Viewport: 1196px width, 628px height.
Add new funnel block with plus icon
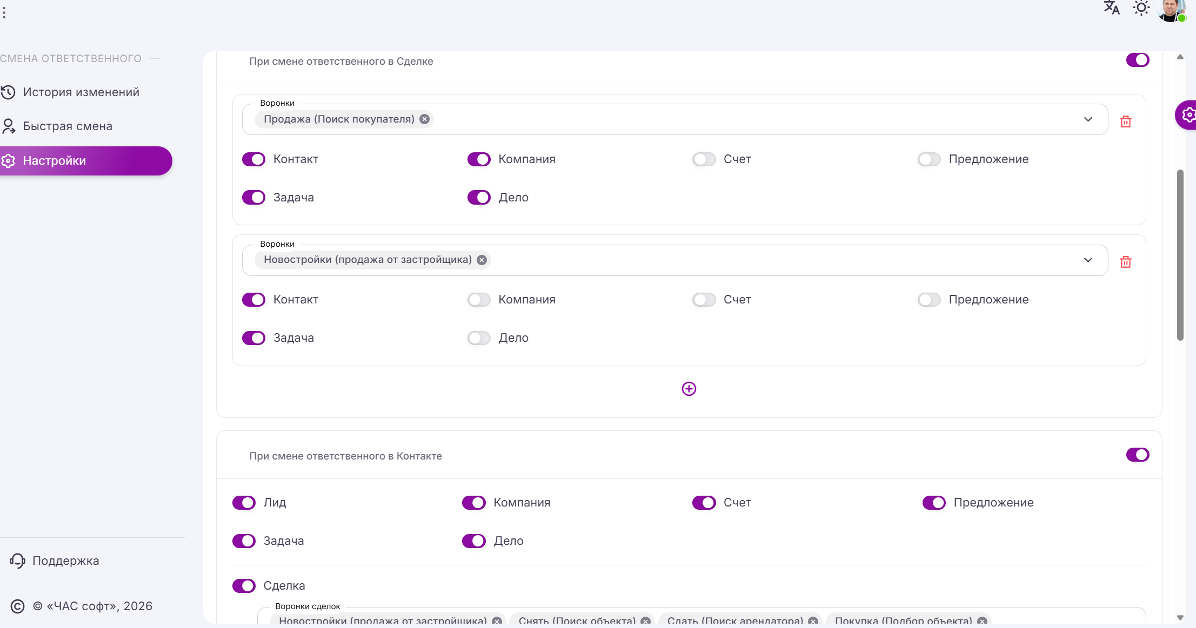click(x=689, y=389)
